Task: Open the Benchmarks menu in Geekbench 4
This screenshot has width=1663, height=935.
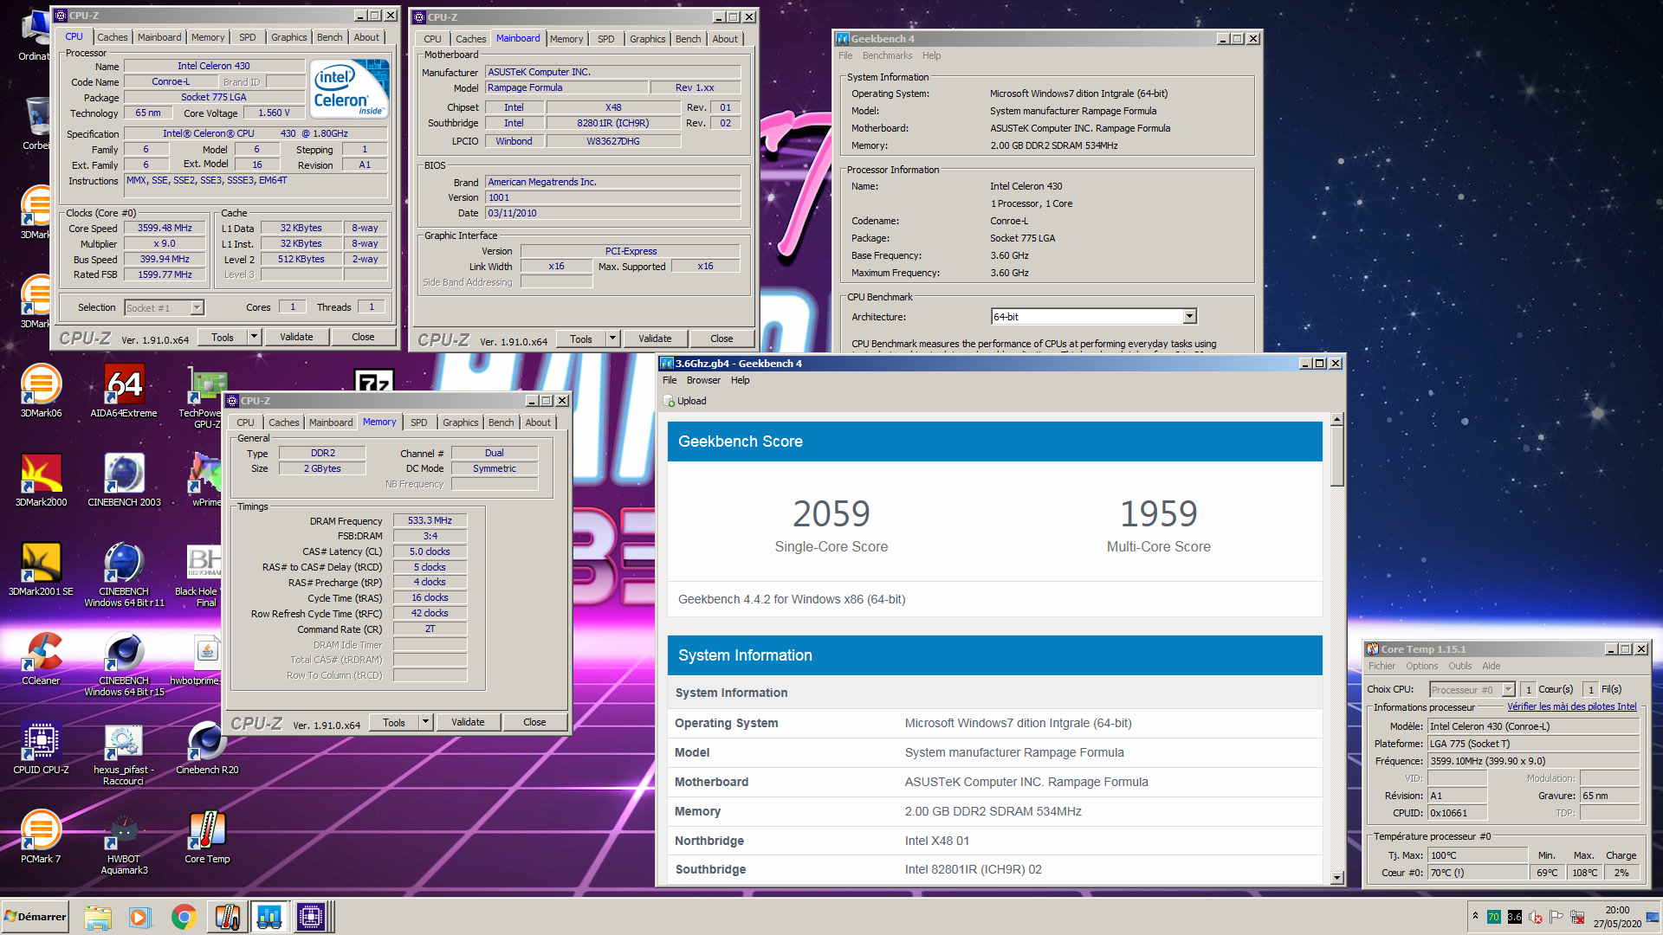Action: tap(887, 55)
